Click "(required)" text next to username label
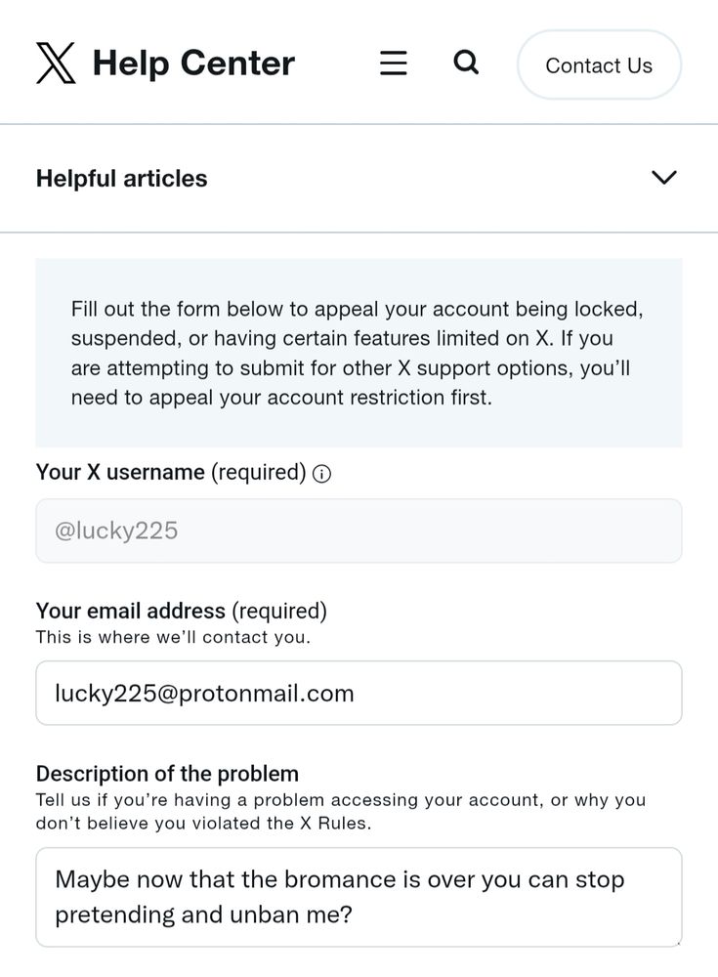718x977 pixels. coord(259,473)
